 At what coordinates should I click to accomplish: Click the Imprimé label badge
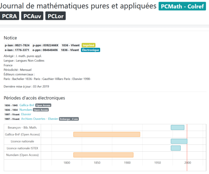coord(88,45)
